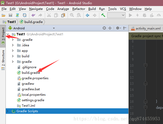Open the Navigate menu

tap(36, 9)
